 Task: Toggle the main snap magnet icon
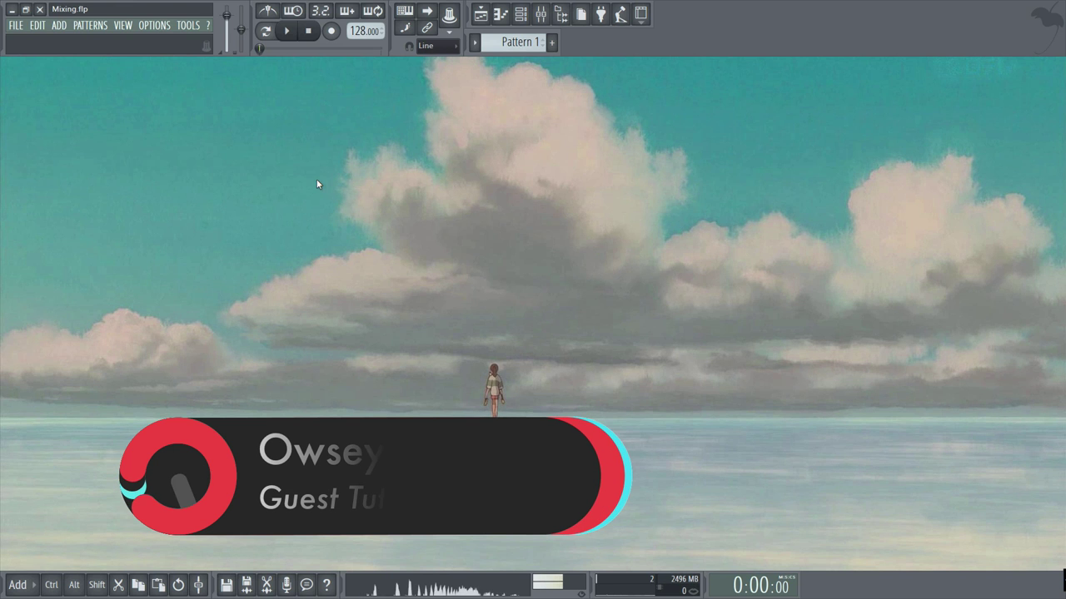click(x=409, y=47)
